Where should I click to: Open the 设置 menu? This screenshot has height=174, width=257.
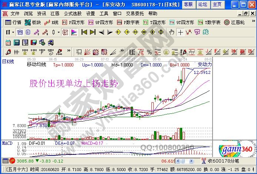[x=90, y=14]
